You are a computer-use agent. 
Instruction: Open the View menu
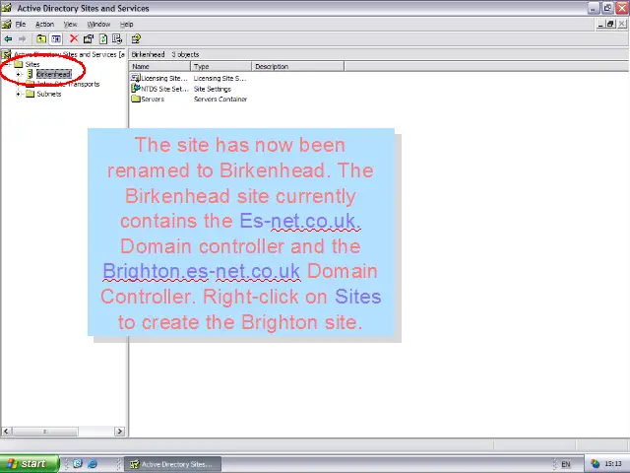(x=70, y=24)
